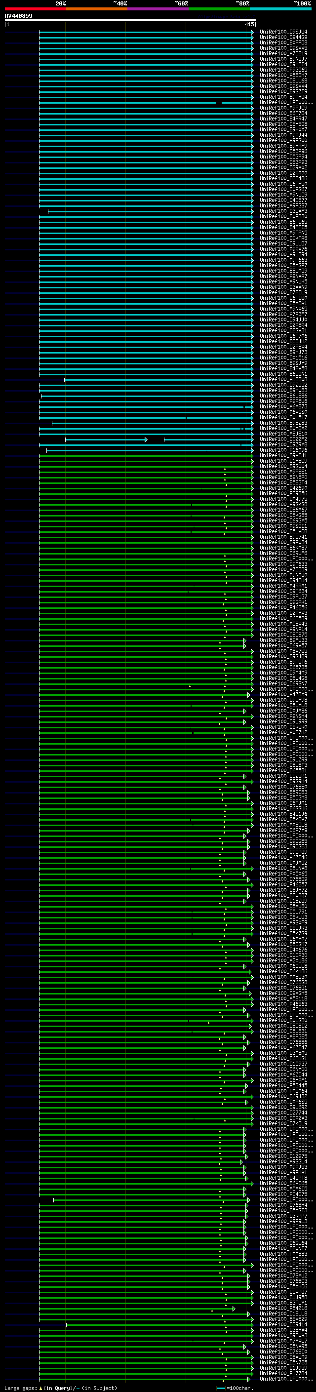Select hit label UniRef100_C5Y5Q8
This screenshot has height=1392, width=316.
[283, 124]
